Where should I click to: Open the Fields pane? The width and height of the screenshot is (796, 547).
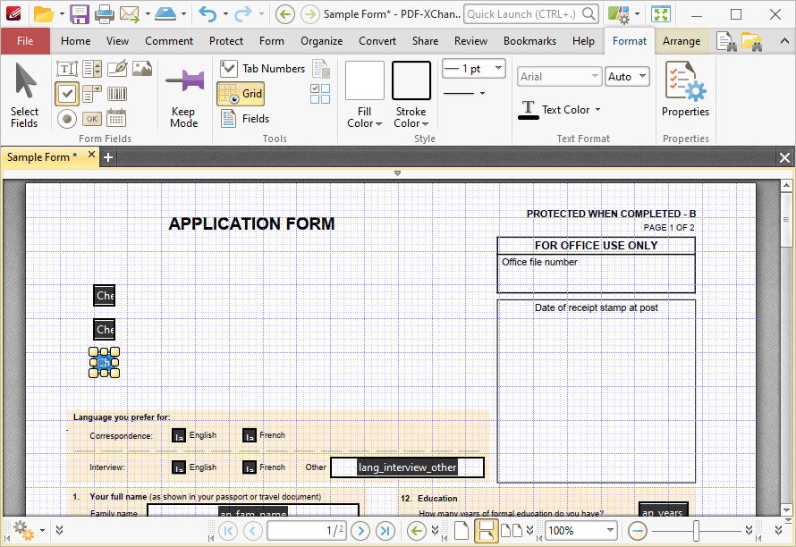(245, 119)
